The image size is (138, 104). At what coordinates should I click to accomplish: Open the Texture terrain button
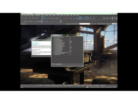[30, 21]
